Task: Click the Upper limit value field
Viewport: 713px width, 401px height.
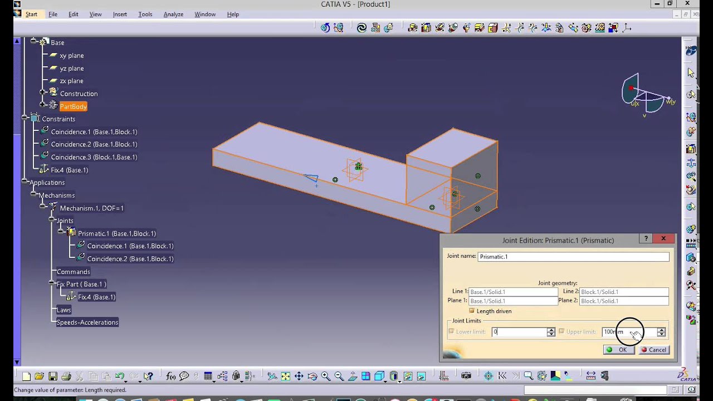Action: coord(629,332)
